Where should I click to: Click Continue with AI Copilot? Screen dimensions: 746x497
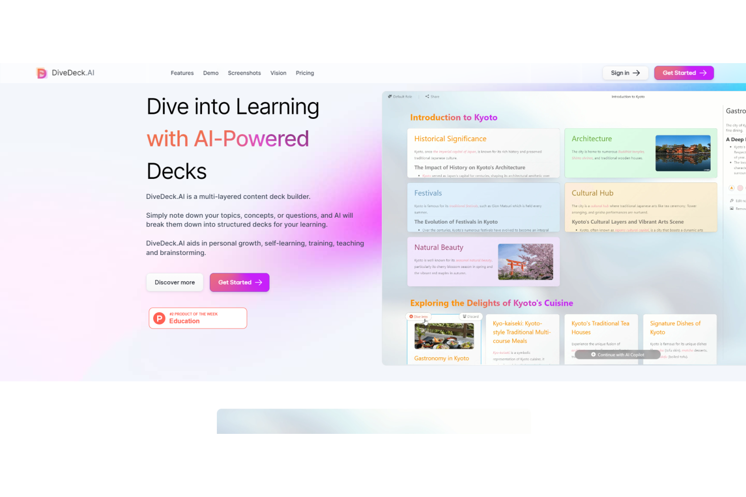point(618,355)
